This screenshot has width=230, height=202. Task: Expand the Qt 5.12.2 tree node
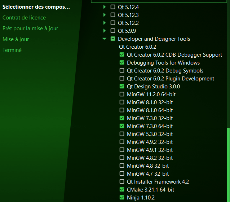click(x=105, y=23)
